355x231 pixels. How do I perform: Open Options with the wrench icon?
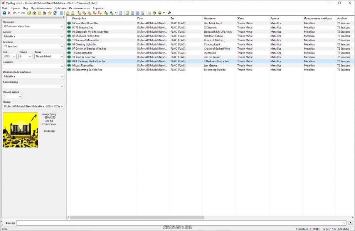(169, 13)
